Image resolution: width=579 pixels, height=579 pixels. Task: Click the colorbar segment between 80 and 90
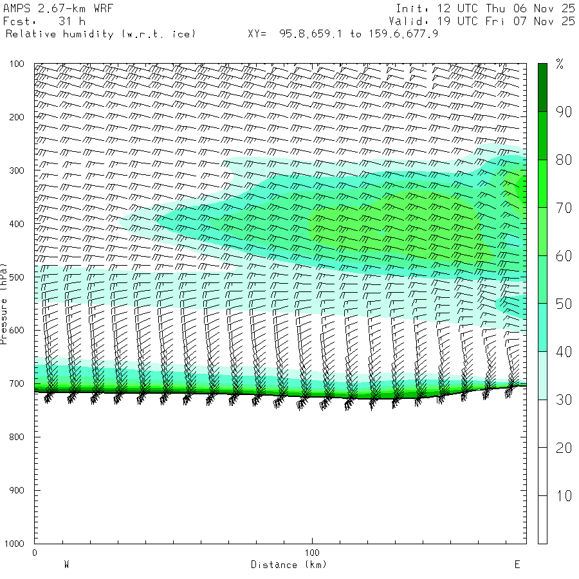tap(542, 136)
